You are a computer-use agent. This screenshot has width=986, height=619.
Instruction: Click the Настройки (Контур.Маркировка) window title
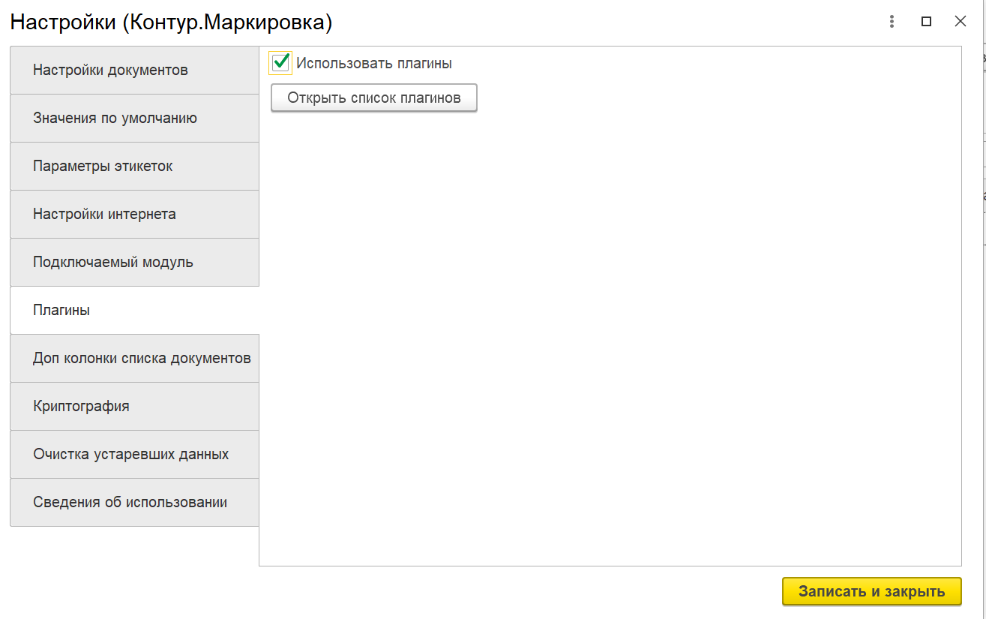click(171, 23)
